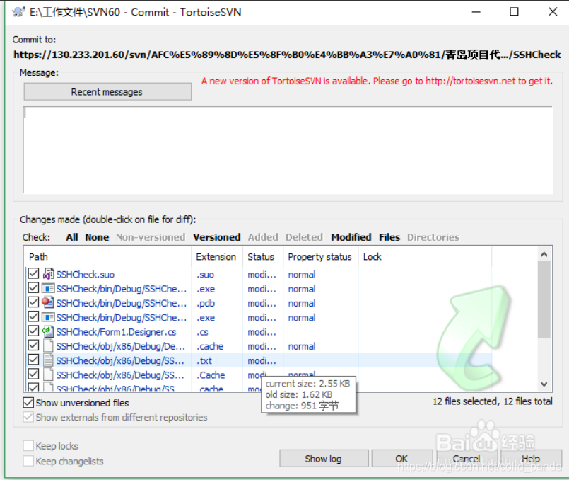Image resolution: width=569 pixels, height=480 pixels.
Task: Click '12 files selected, 12 files total' text
Action: coord(493,401)
